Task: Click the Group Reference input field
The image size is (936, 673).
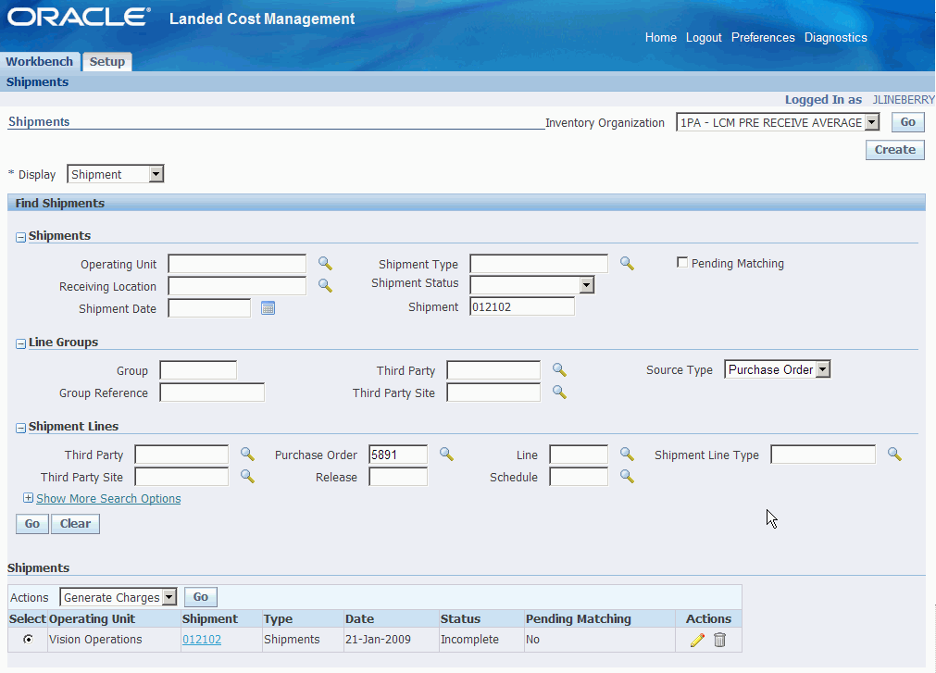Action: point(212,392)
